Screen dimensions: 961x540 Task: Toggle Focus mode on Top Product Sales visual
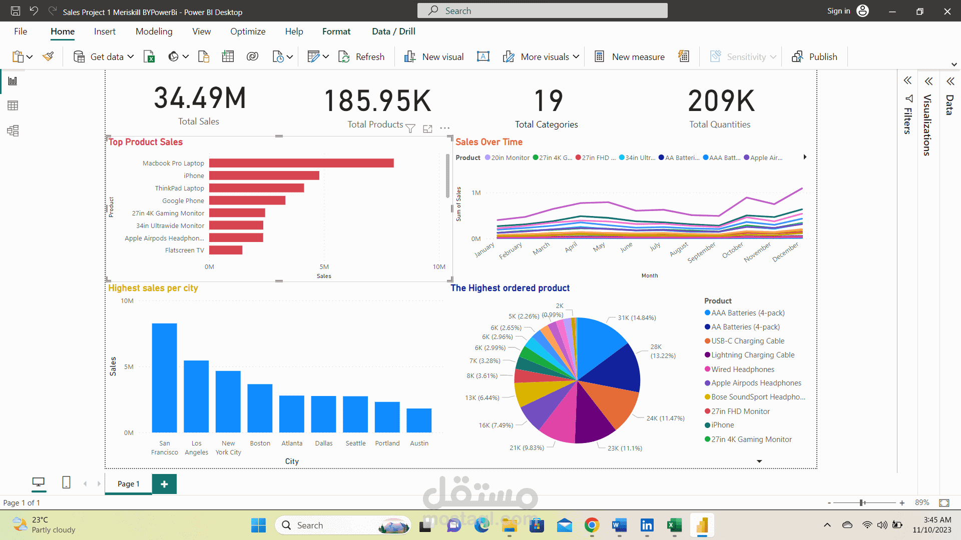click(x=427, y=128)
